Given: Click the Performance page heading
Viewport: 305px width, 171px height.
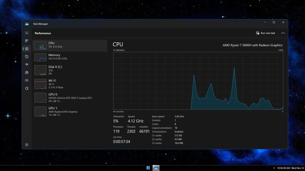Looking at the screenshot, I should coord(43,33).
